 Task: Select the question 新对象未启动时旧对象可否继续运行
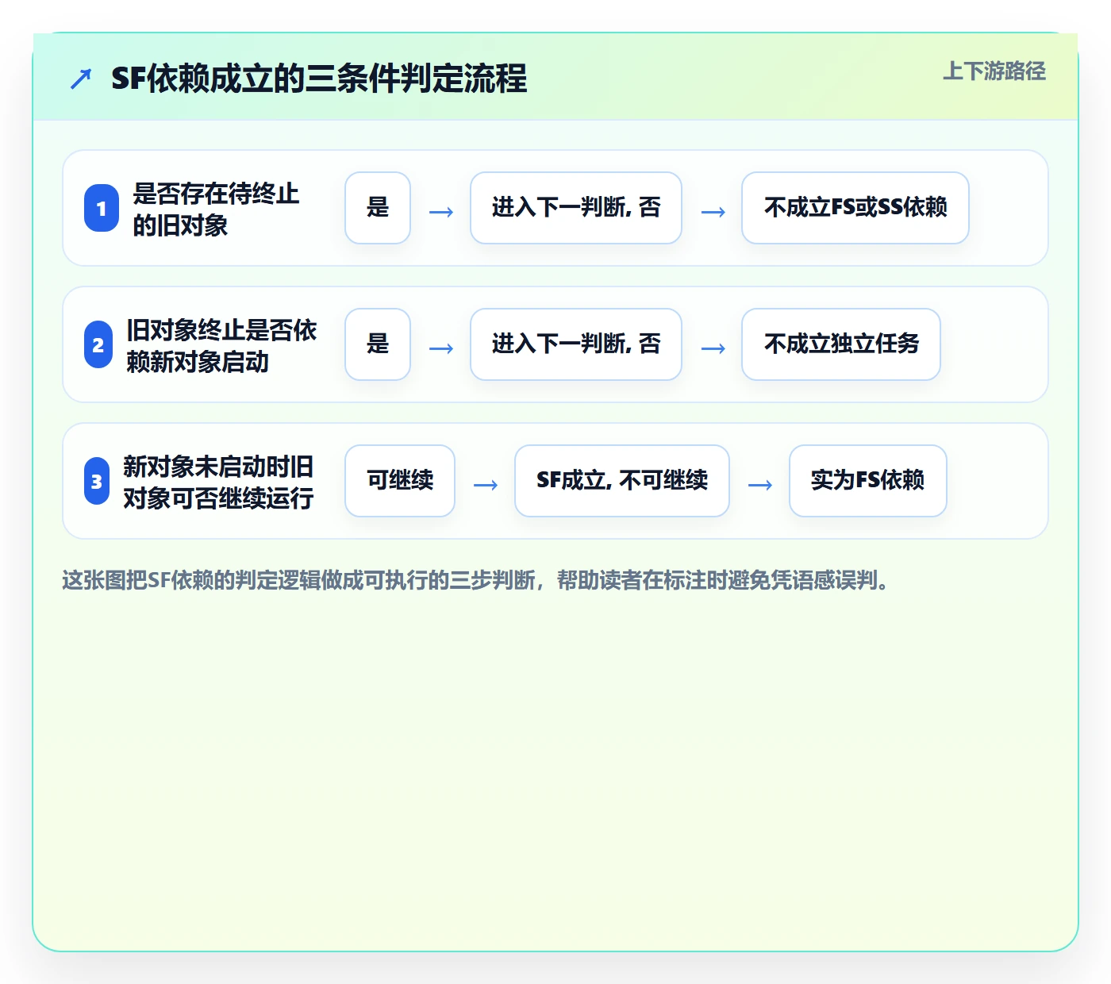pos(218,482)
